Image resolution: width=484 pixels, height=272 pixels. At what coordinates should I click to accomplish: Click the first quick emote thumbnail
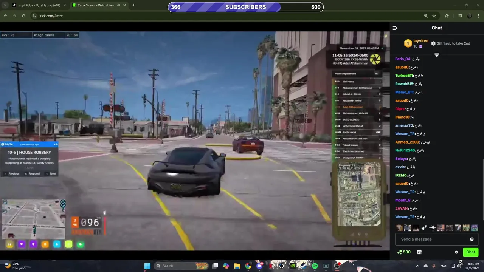(399, 228)
